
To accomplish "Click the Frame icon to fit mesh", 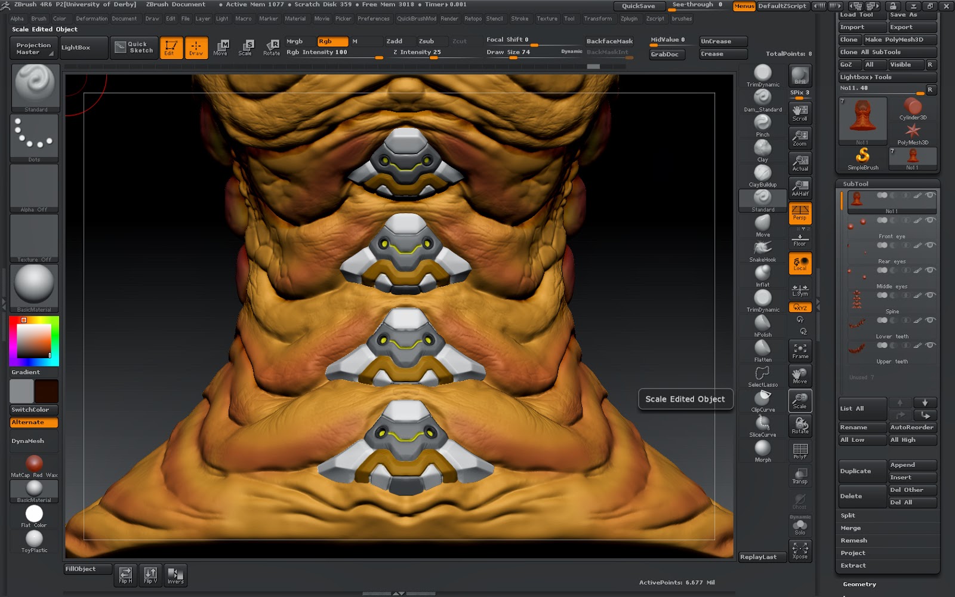I will (x=800, y=350).
